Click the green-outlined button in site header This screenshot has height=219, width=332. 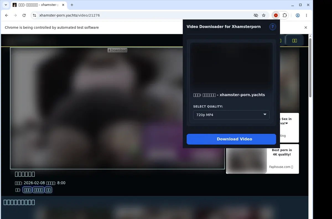295,40
